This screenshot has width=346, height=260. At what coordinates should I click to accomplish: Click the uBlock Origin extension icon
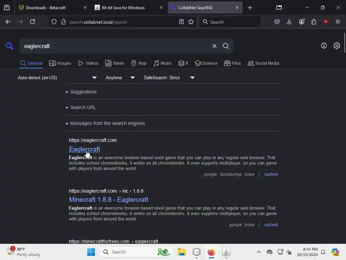[x=325, y=22]
